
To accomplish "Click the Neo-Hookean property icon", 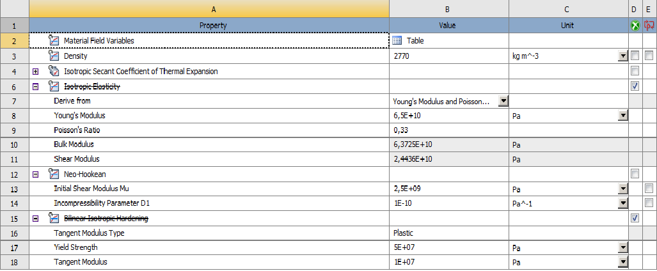I will 54,174.
